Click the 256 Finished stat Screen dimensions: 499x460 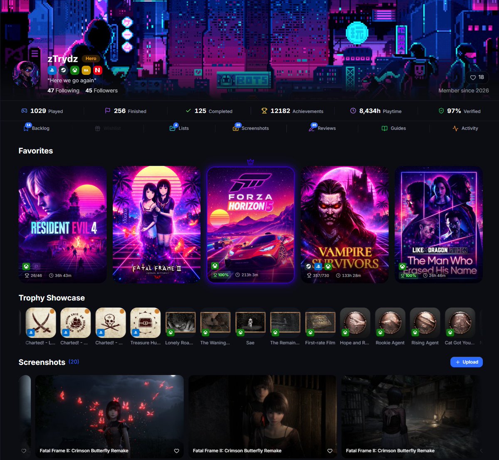[126, 111]
